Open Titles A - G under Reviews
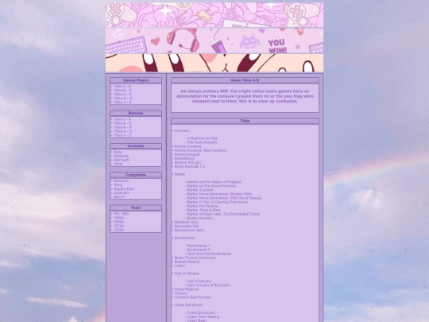The image size is (429, 322). pyautogui.click(x=122, y=123)
